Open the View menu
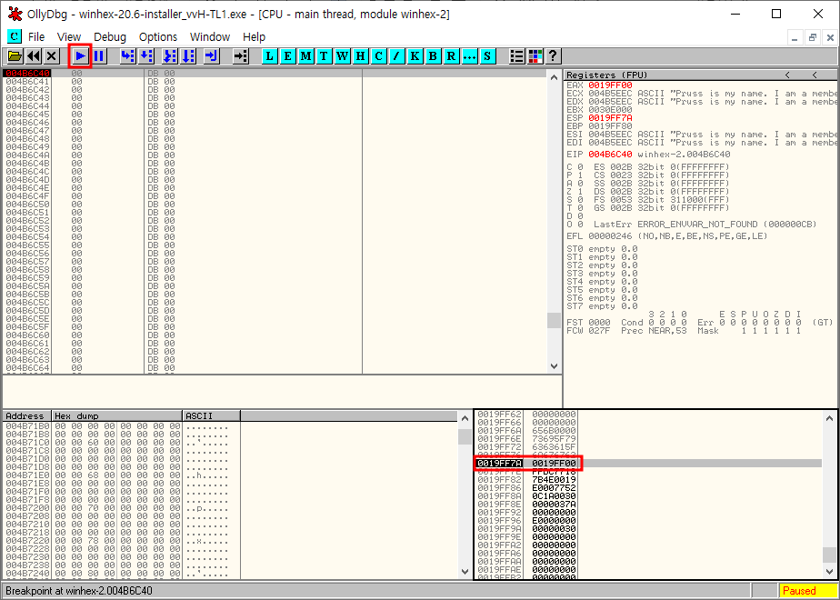Screen dimensions: 840x600 coord(69,37)
